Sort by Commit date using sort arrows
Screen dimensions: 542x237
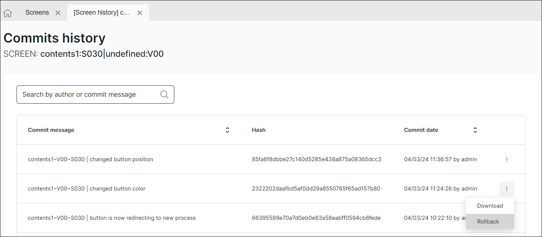tap(475, 130)
